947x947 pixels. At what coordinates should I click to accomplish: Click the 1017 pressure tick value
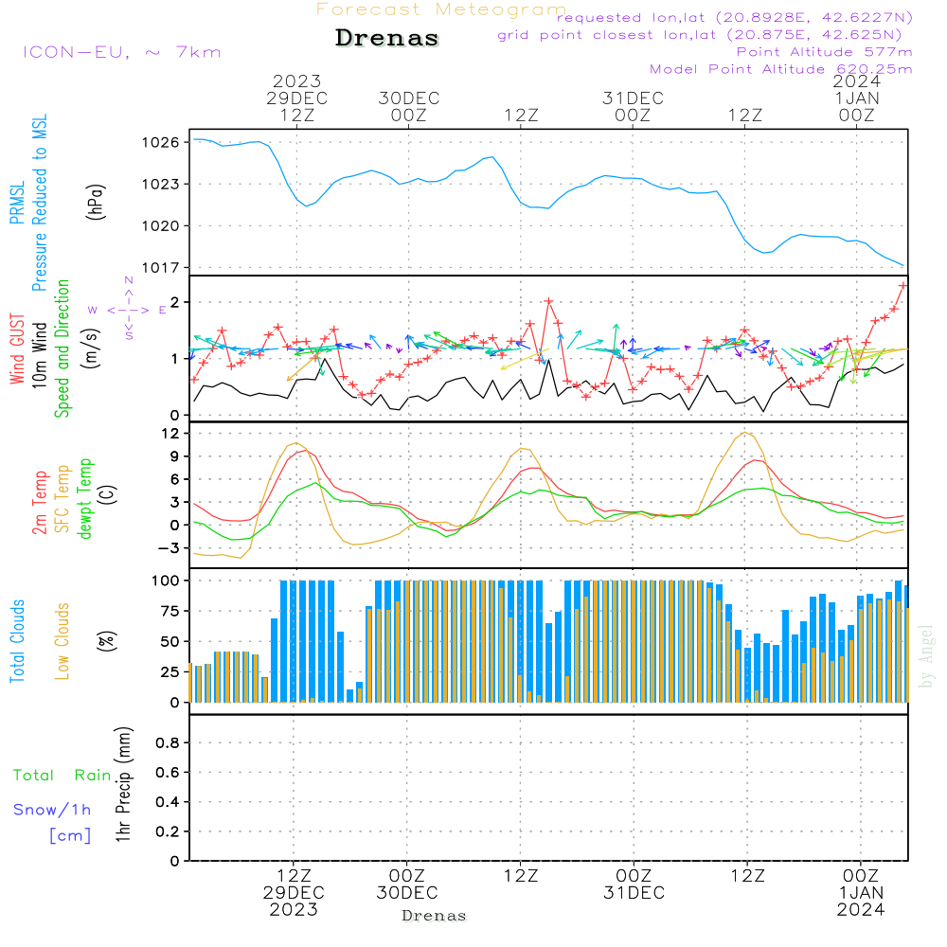tap(161, 268)
